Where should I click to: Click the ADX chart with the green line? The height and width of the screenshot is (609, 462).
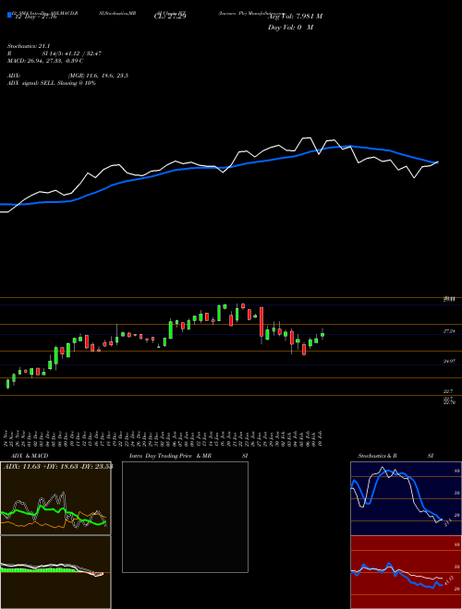(x=55, y=498)
